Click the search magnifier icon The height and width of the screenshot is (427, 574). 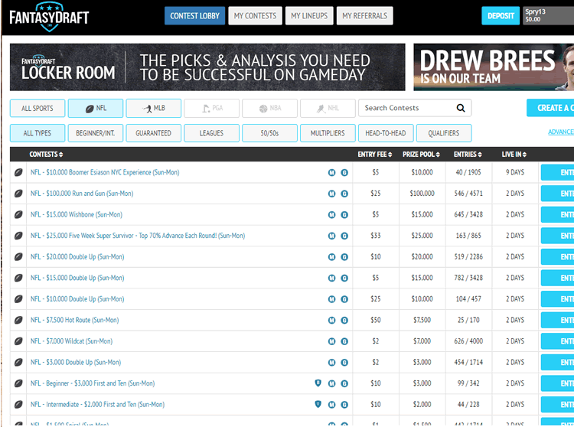click(x=461, y=108)
